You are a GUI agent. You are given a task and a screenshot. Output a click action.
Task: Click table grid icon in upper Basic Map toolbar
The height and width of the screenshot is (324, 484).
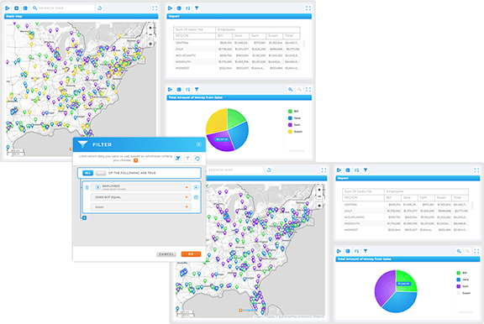(25, 8)
